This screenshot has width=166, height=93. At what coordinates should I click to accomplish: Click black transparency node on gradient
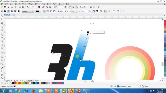88,32
